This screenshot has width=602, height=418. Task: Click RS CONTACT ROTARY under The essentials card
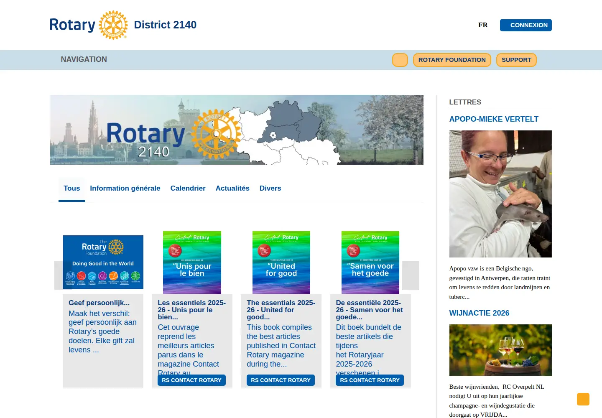coord(281,380)
